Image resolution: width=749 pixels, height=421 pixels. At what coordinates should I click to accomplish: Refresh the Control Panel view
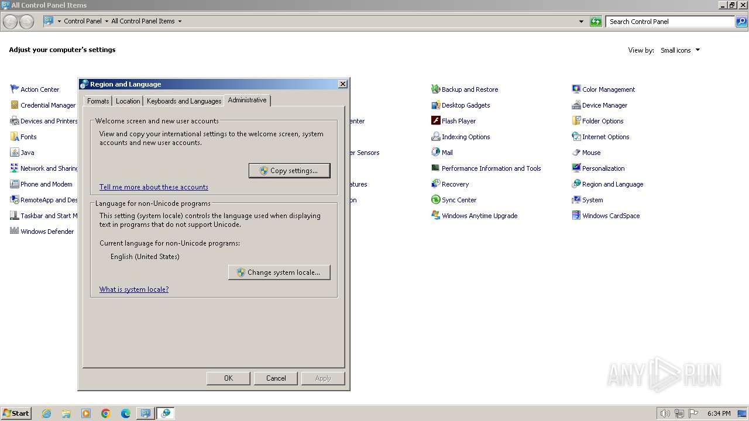596,22
